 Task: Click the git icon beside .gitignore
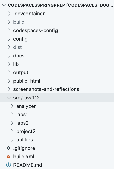click(8, 148)
